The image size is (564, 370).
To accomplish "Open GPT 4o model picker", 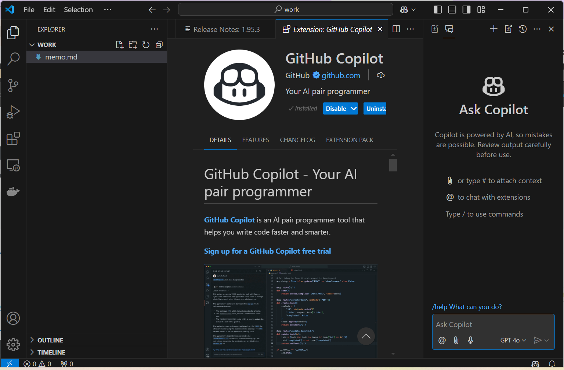I will pos(513,340).
